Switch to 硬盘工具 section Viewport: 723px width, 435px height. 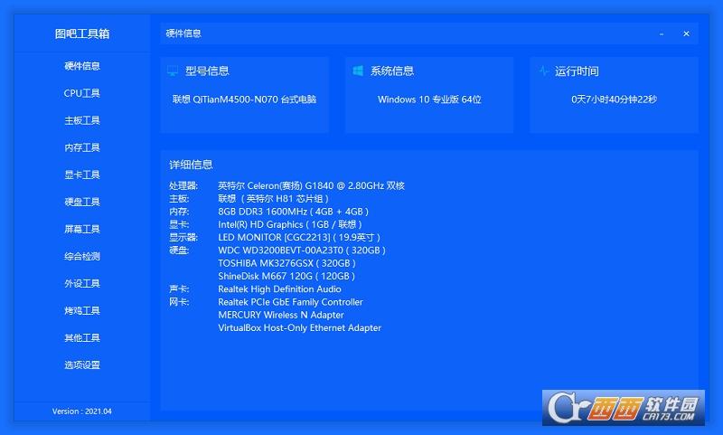click(82, 202)
